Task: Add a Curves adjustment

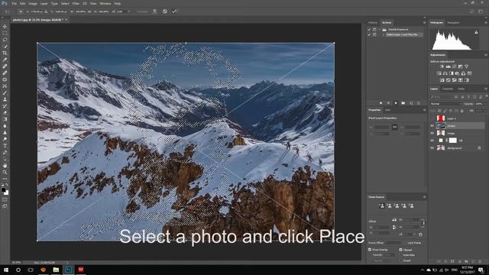Action: pyautogui.click(x=454, y=66)
